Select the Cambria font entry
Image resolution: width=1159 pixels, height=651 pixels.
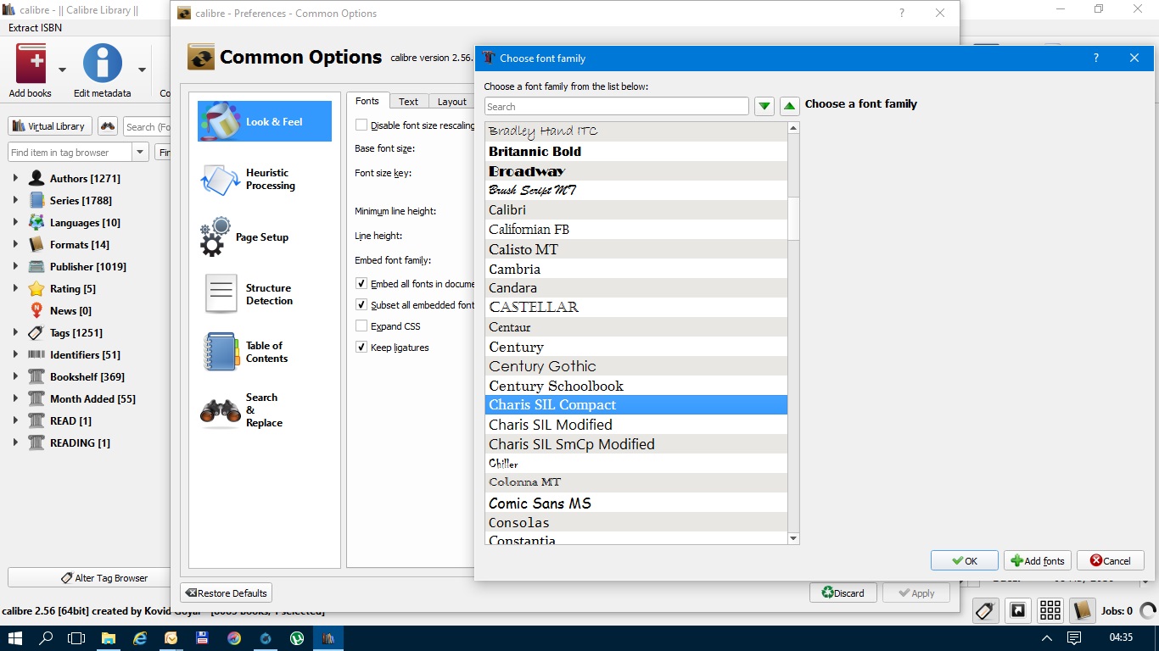click(x=636, y=269)
